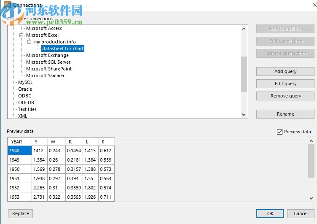Screen dimensions: 317x224
Task: Click the connections tree scroll down arrow
Action: click(x=244, y=114)
